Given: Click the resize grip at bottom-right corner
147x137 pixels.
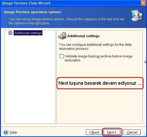Looking at the screenshot, I should [x=145, y=135].
